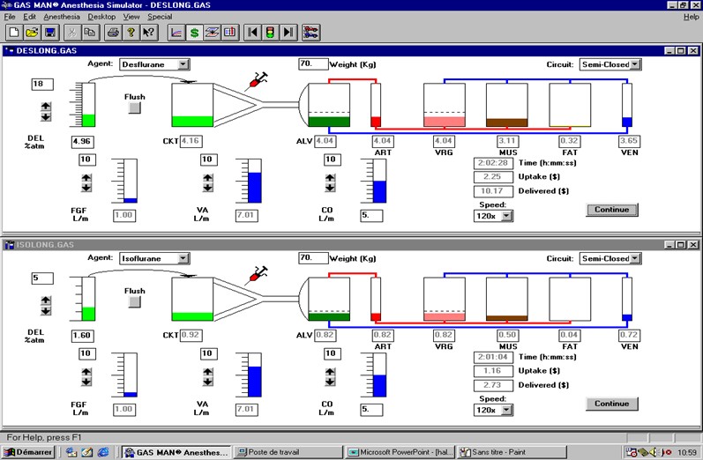Click the Save diskette icon in toolbar

click(50, 33)
